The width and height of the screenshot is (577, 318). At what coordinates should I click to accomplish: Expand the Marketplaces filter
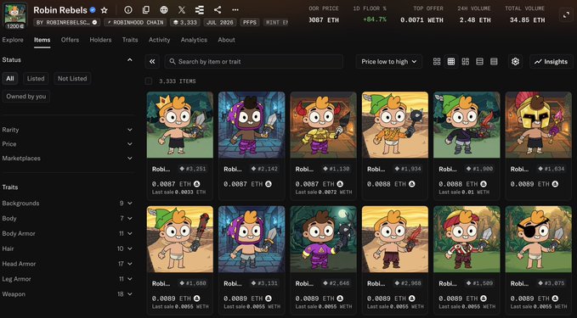[x=68, y=159]
